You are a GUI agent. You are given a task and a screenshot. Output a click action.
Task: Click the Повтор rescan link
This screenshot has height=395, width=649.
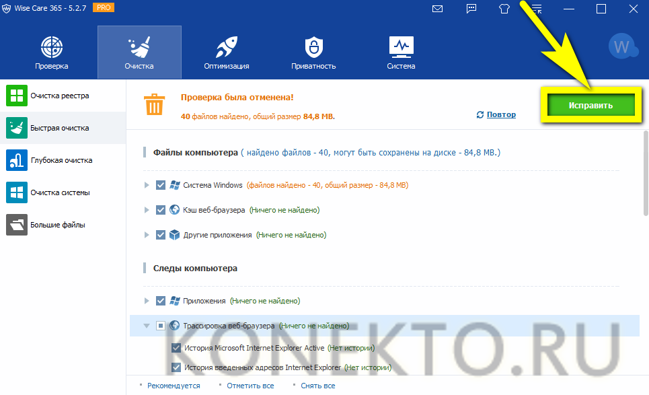pos(501,114)
